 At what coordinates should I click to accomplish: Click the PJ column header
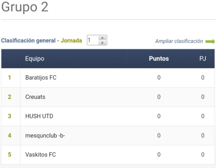click(203, 59)
